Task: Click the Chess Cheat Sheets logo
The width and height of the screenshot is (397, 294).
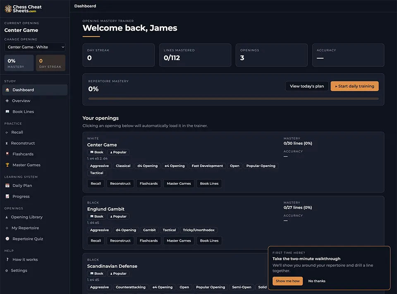Action: [23, 9]
